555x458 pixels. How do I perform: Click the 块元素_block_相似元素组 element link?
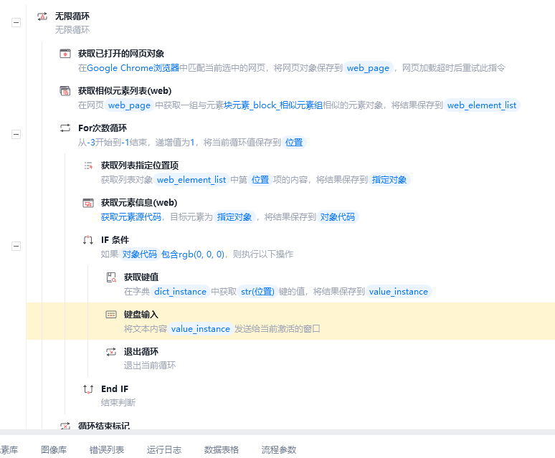click(273, 105)
